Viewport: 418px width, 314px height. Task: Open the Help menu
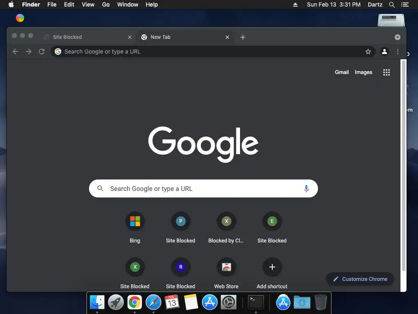point(152,4)
